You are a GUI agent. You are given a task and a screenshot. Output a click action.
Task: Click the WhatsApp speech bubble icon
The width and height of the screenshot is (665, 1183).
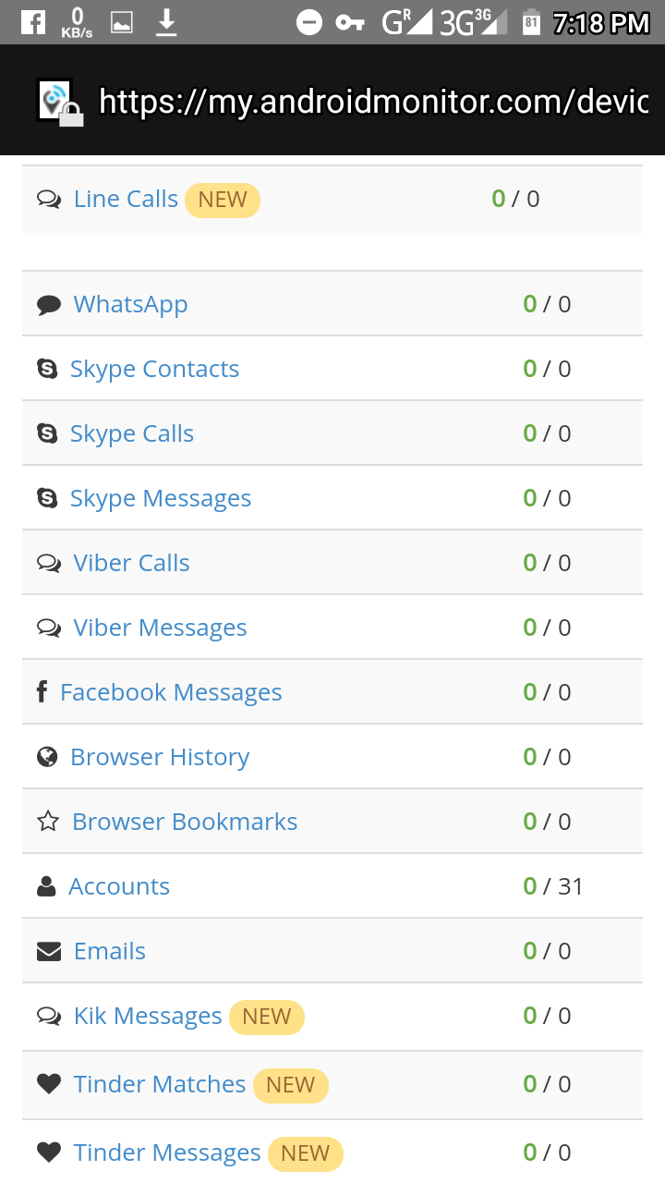click(49, 305)
